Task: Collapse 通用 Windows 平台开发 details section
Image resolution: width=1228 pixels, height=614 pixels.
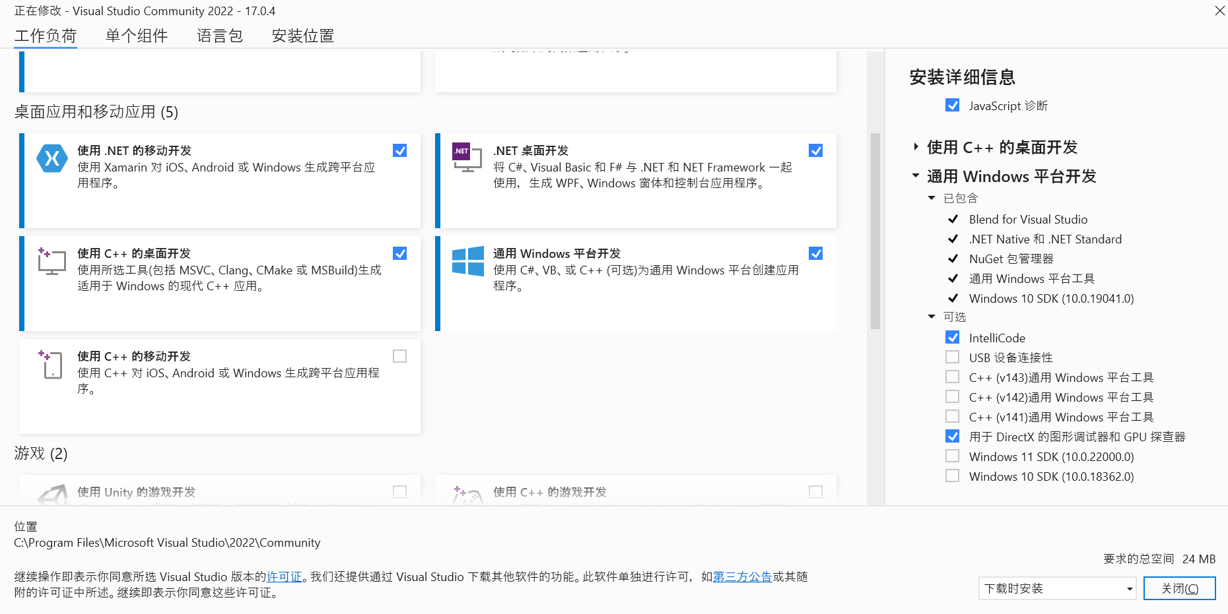Action: (x=916, y=175)
